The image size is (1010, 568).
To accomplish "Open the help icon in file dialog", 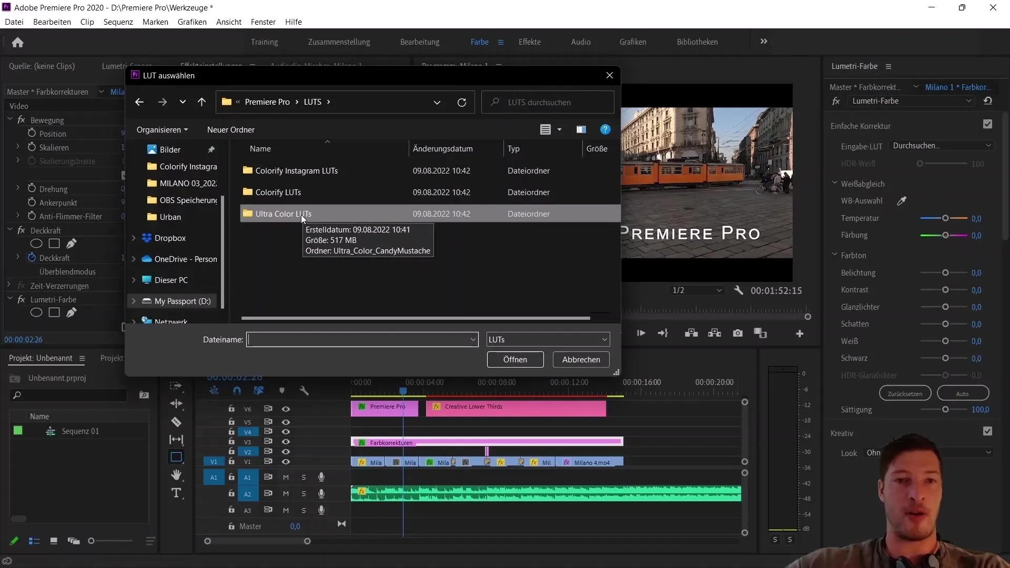I will (605, 129).
